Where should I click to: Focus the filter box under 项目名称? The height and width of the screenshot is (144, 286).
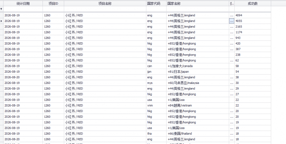coord(105,9)
